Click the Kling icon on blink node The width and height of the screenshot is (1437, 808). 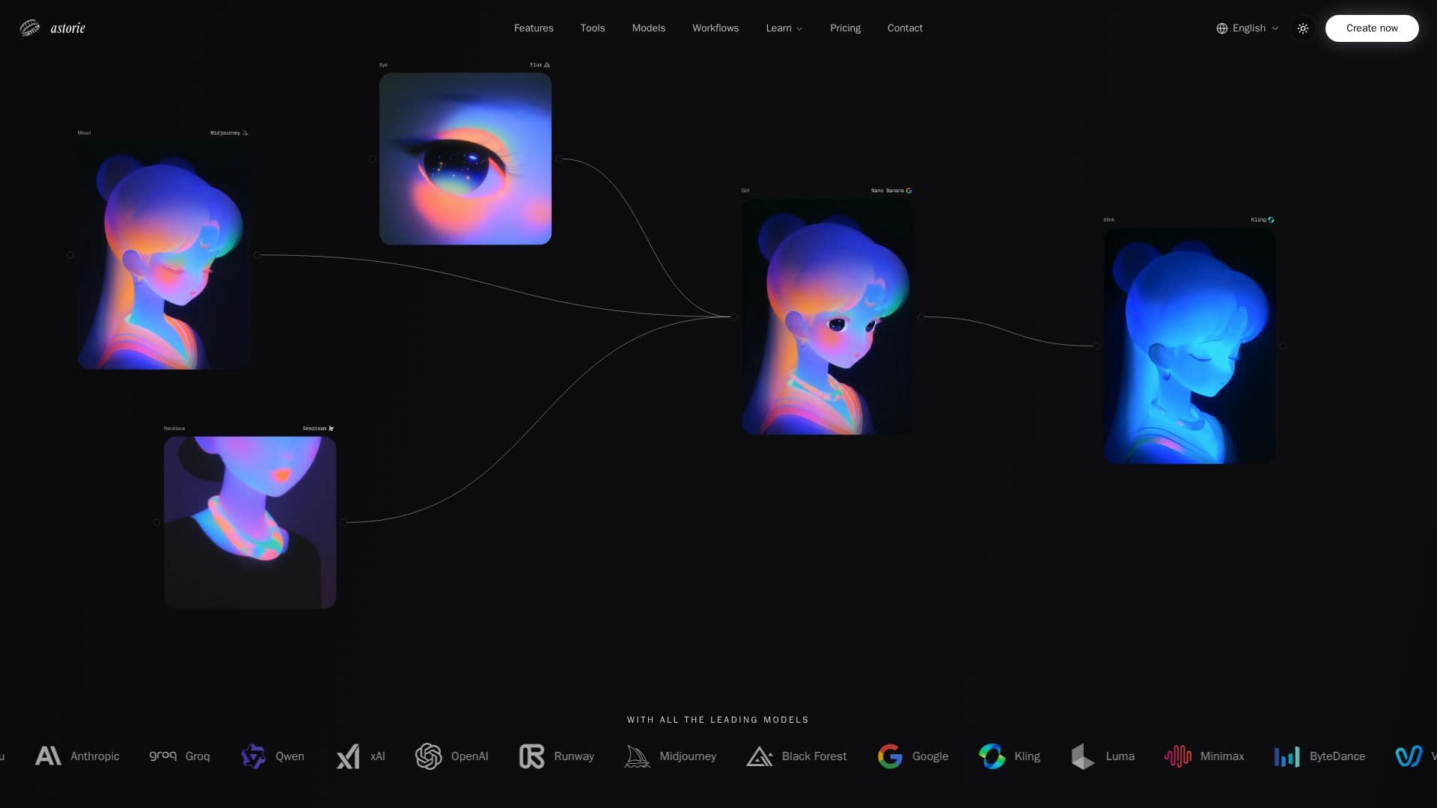pos(1271,220)
